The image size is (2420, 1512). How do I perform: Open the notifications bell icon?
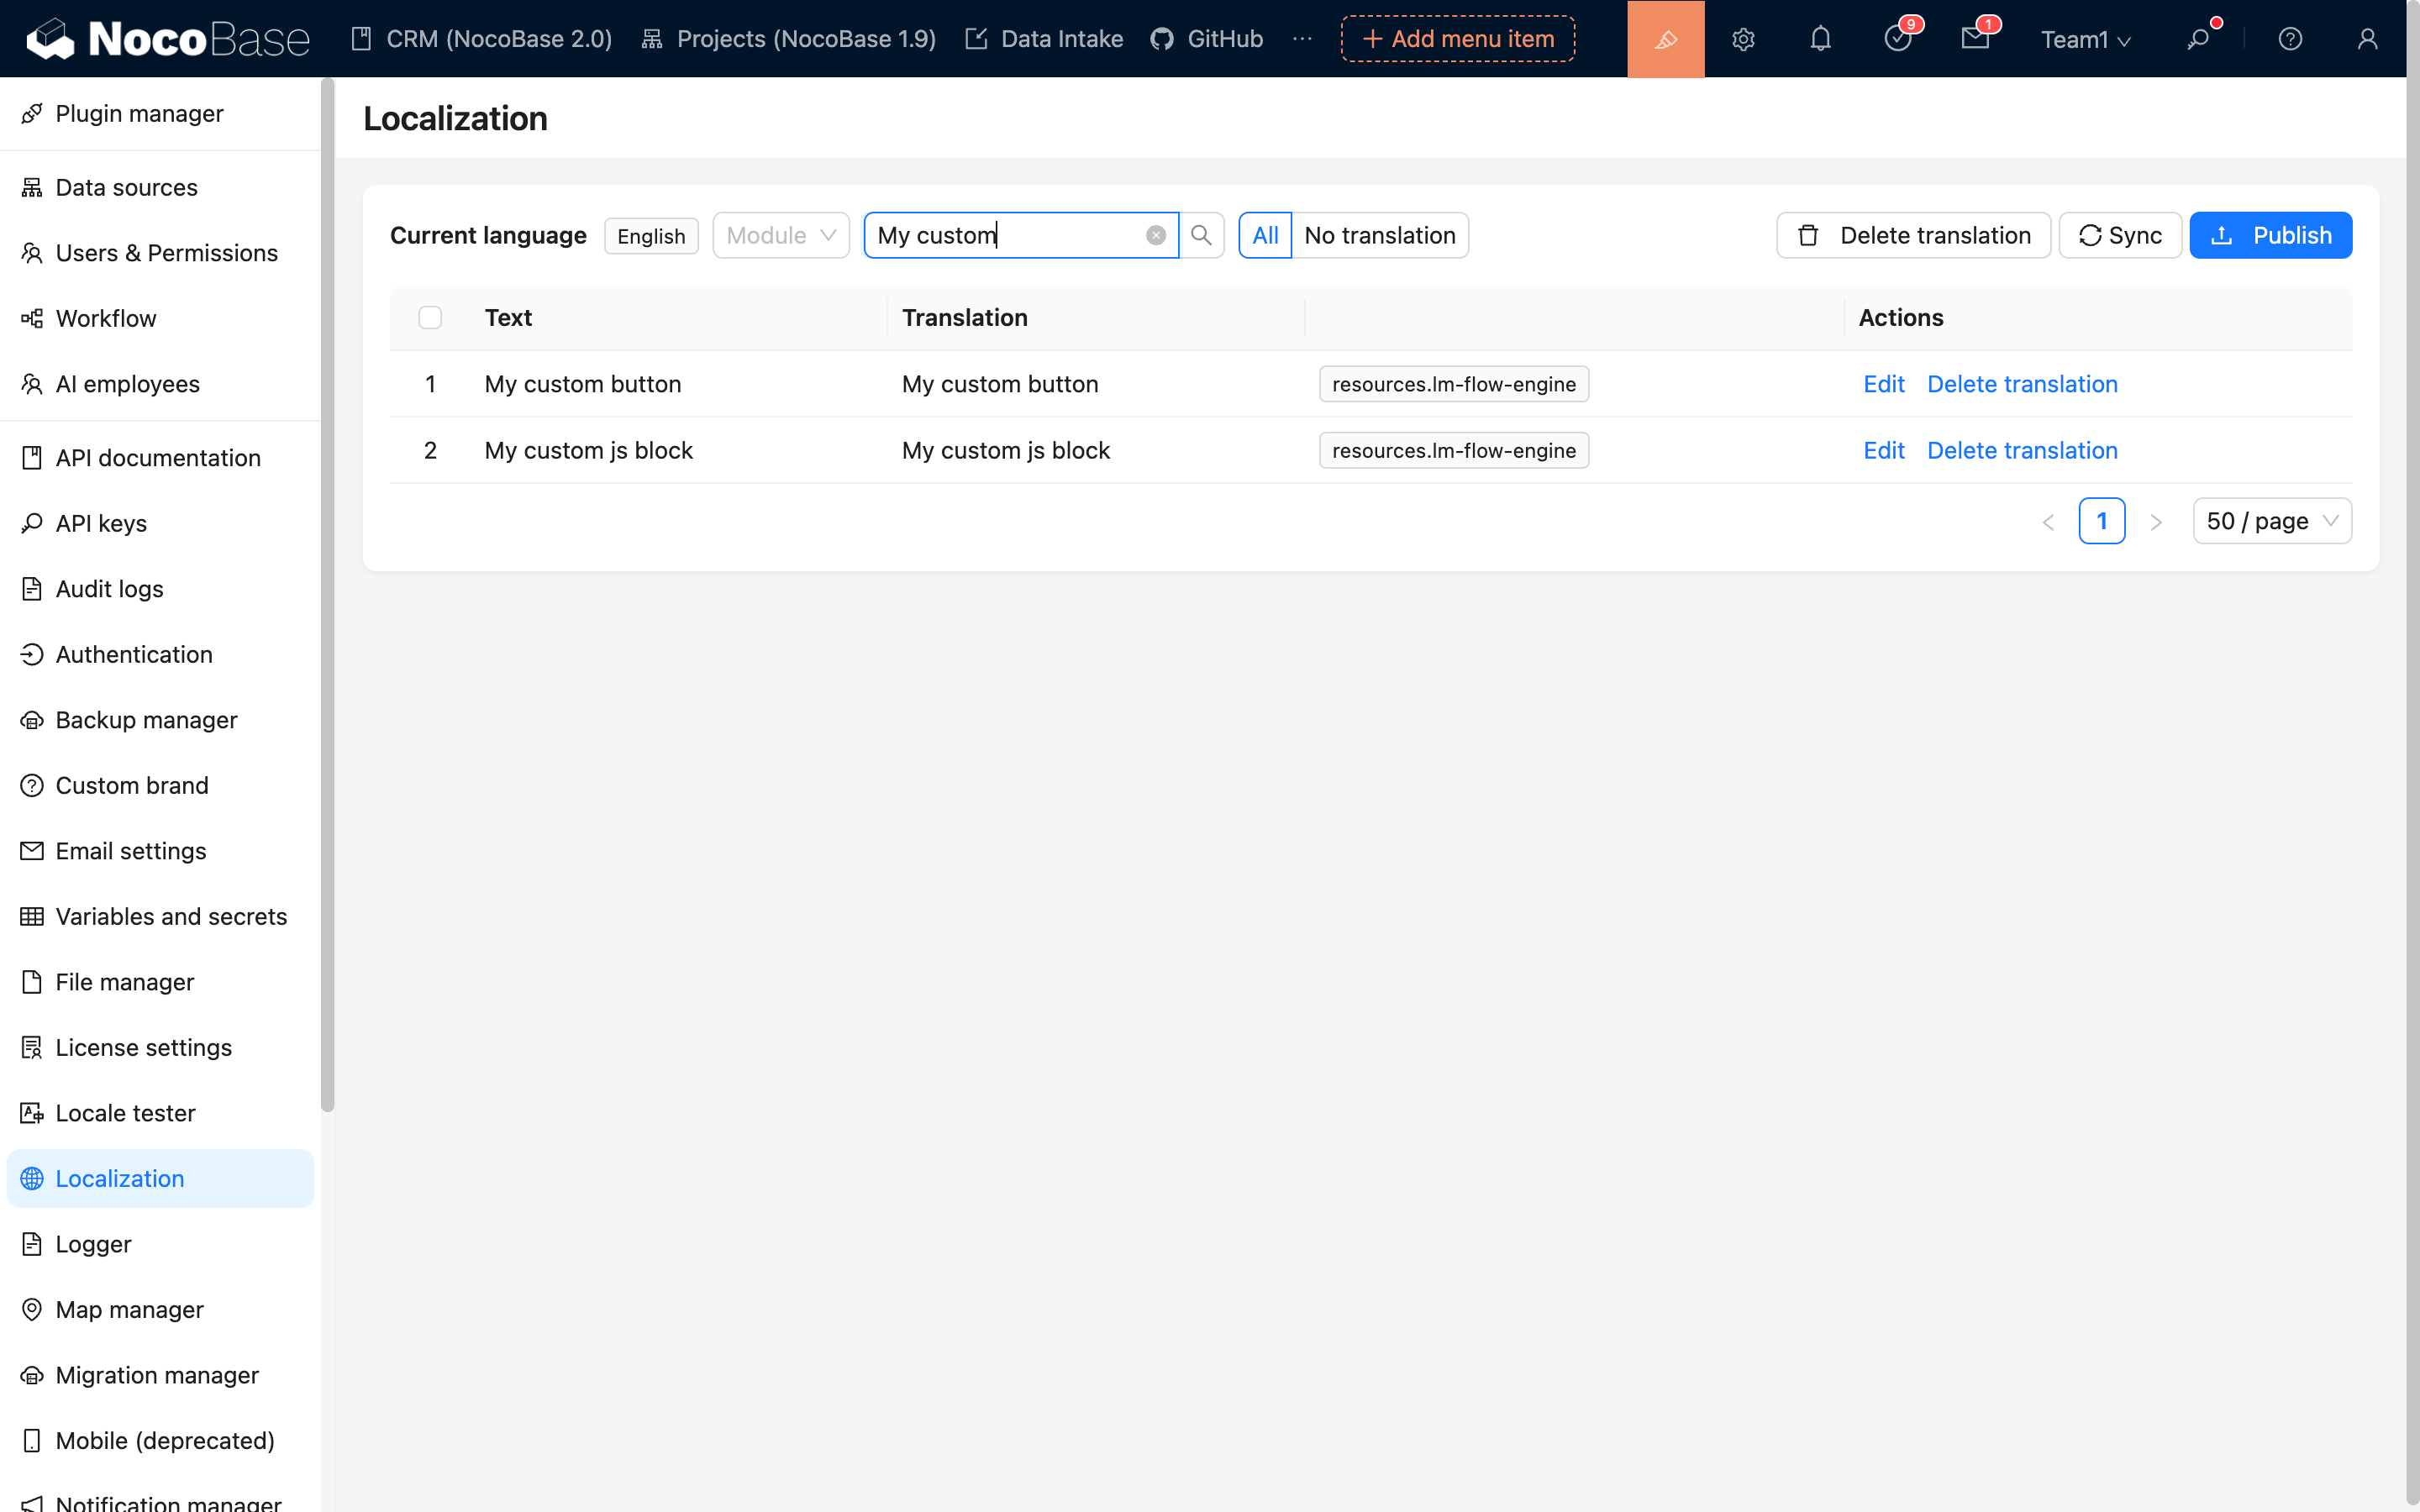tap(1820, 39)
